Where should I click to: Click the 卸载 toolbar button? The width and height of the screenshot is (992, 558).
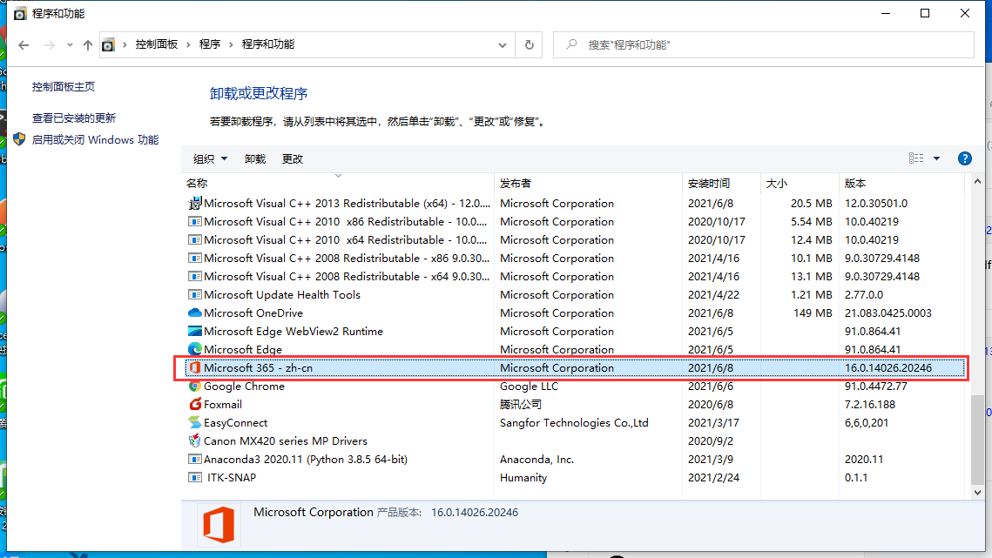click(x=255, y=158)
